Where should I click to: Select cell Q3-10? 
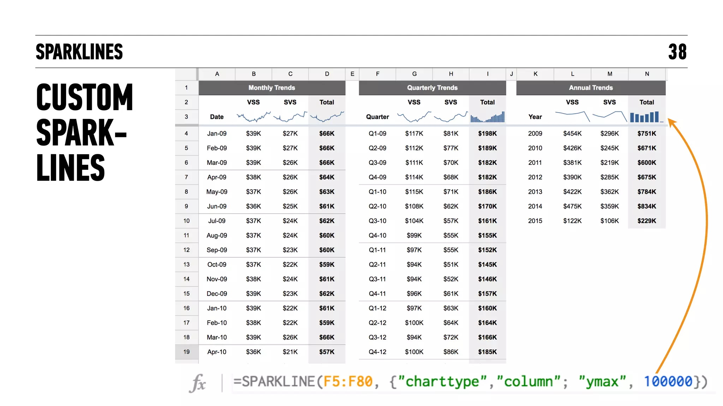pos(377,221)
